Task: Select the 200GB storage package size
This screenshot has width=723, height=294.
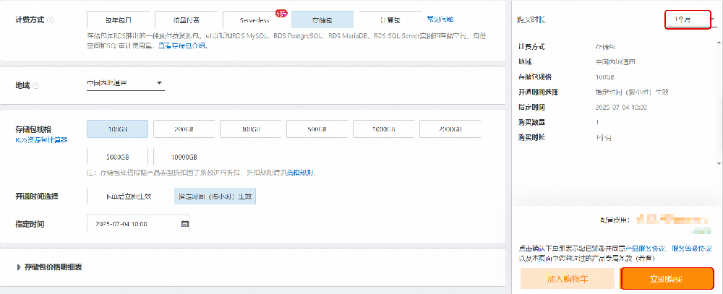Action: (184, 129)
